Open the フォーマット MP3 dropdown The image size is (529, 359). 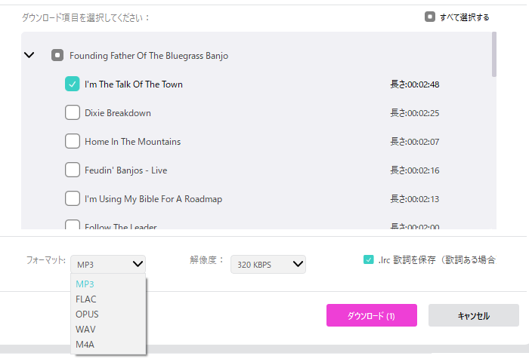[x=108, y=264]
